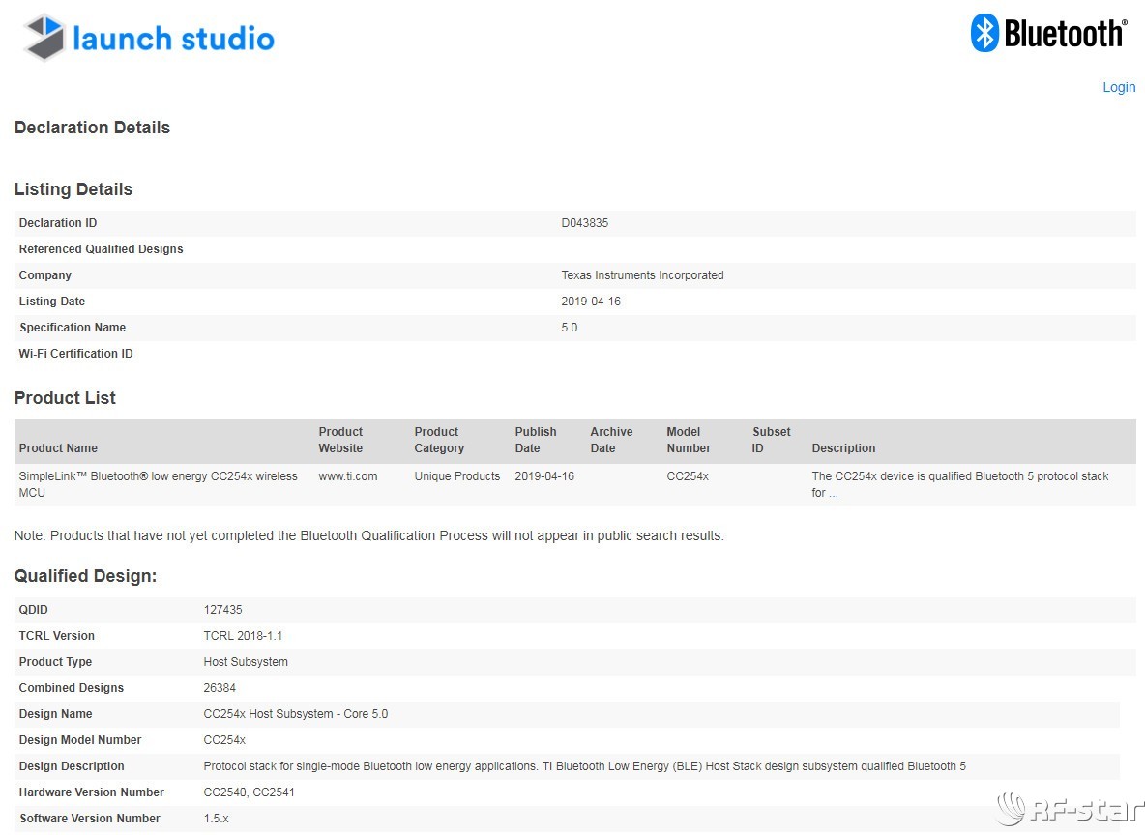1145x835 pixels.
Task: Click the Product List heading
Action: 65,398
